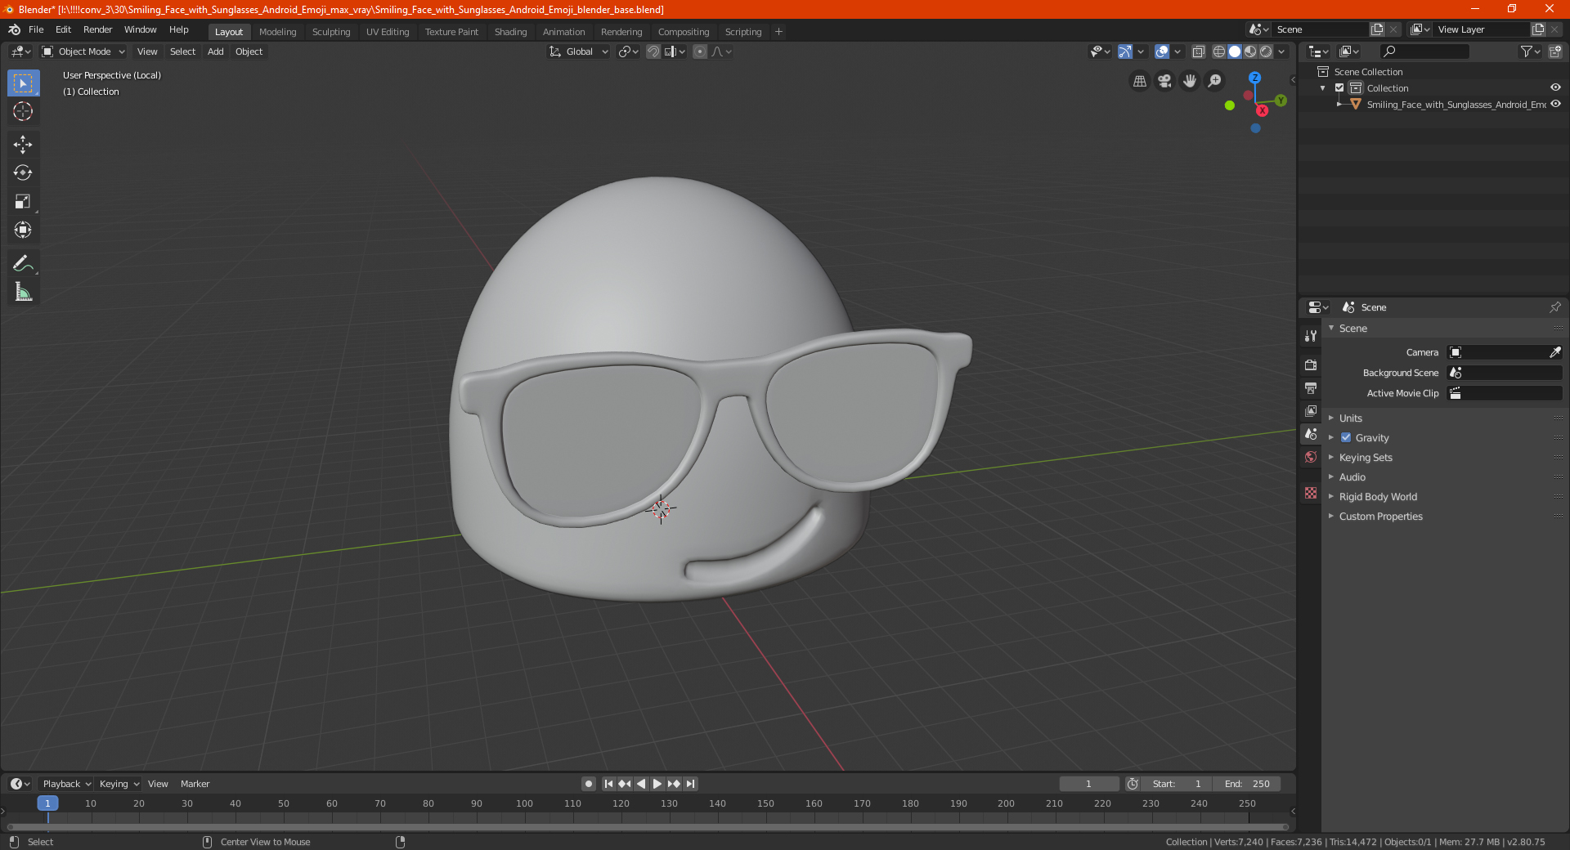Image resolution: width=1570 pixels, height=850 pixels.
Task: Toggle auto keying record button
Action: point(589,784)
